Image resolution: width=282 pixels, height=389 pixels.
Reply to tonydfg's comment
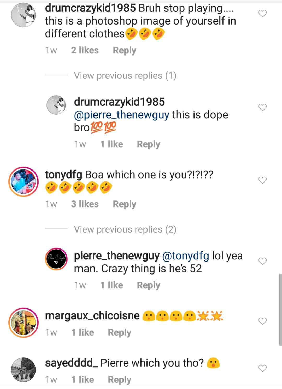click(124, 204)
